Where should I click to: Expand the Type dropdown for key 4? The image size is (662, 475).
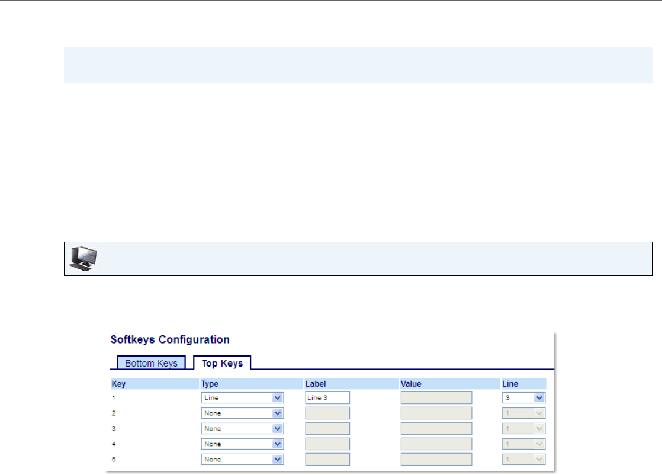pyautogui.click(x=242, y=444)
